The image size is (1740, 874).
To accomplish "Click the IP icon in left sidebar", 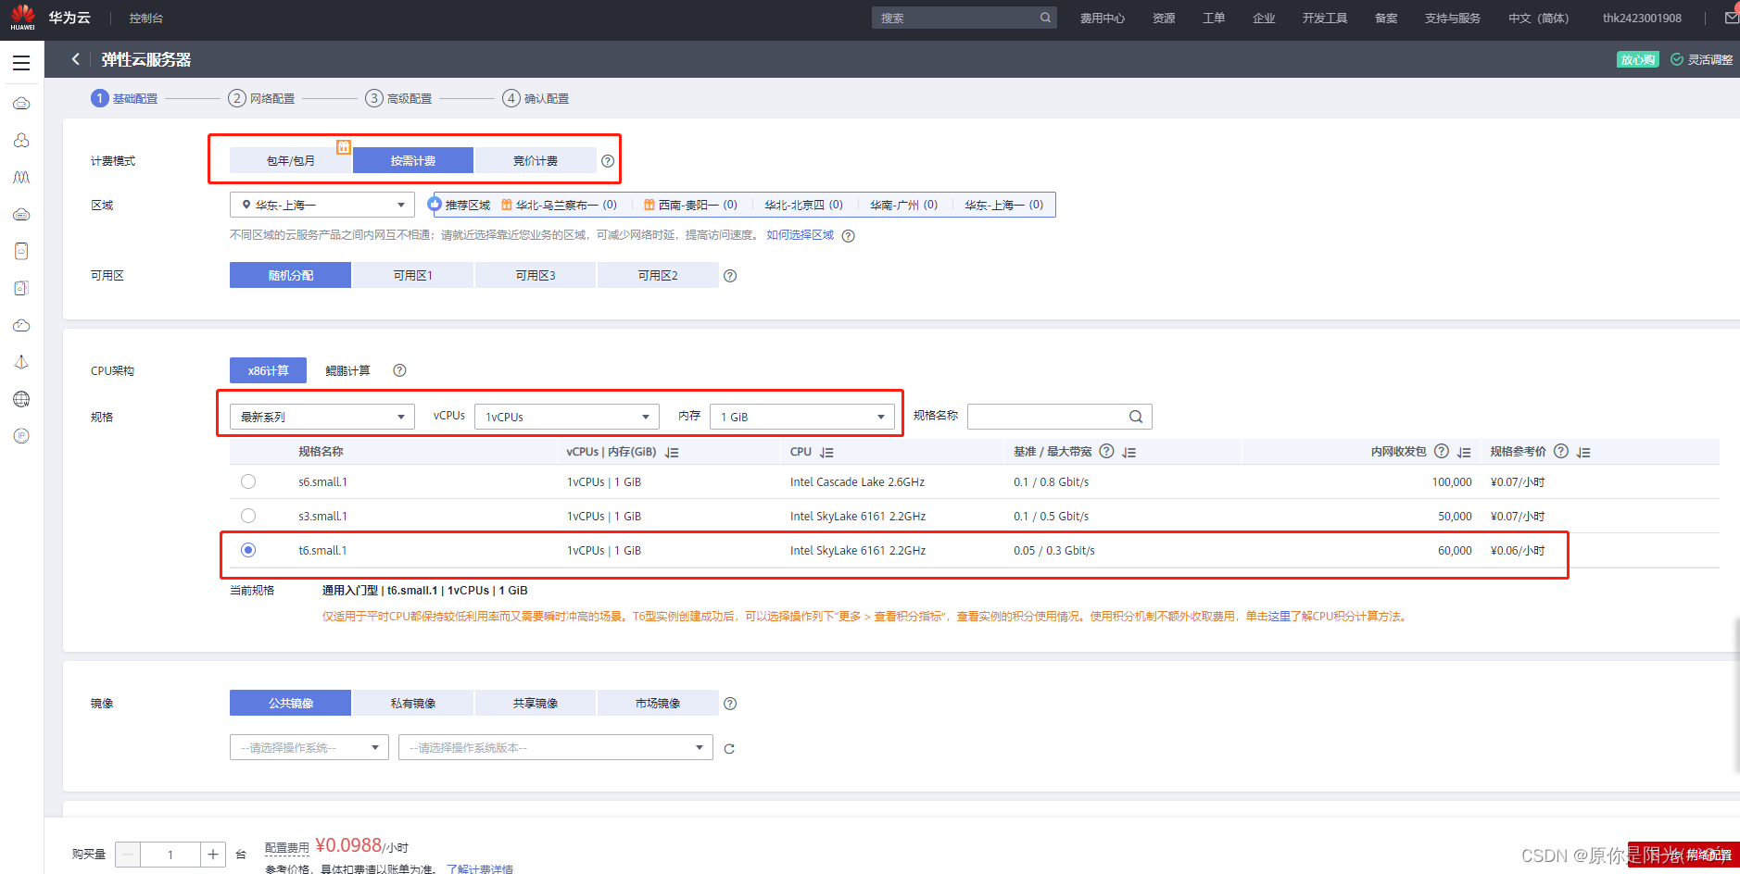I will 21,436.
